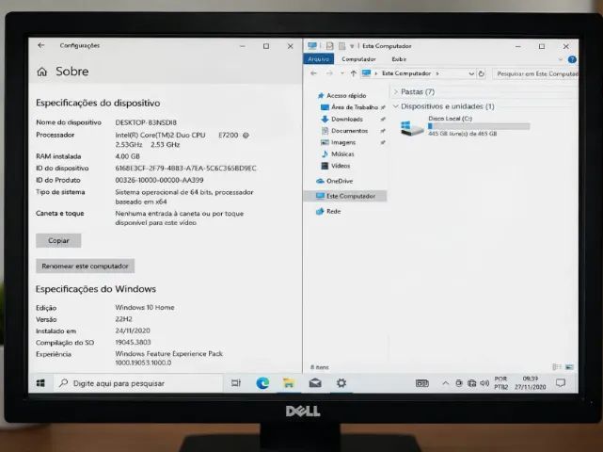Open the recent locations dropdown arrow
The width and height of the screenshot is (603, 452).
point(341,73)
